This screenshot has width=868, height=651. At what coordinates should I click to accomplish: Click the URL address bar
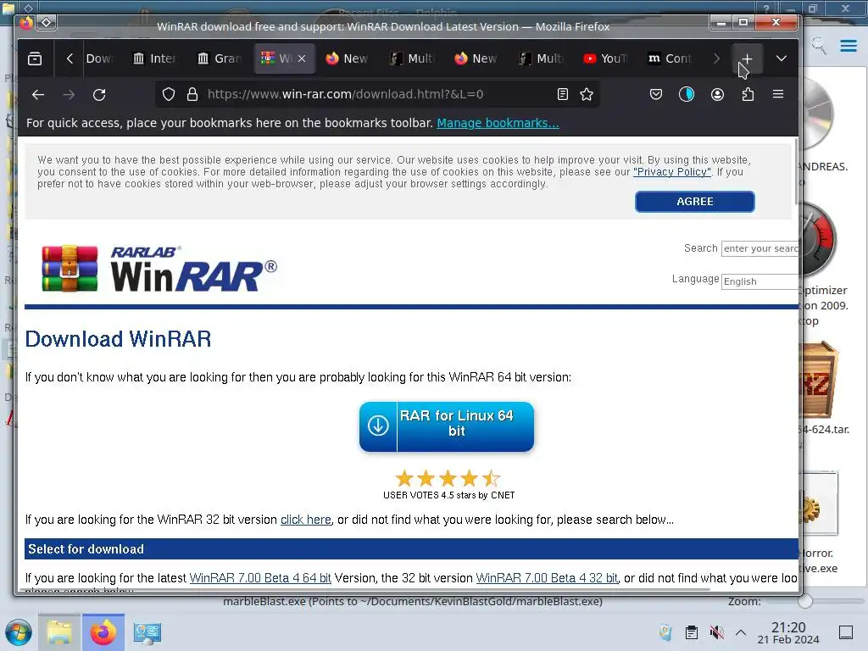tap(376, 95)
